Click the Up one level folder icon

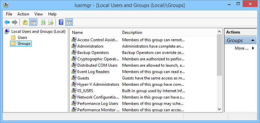(25, 22)
